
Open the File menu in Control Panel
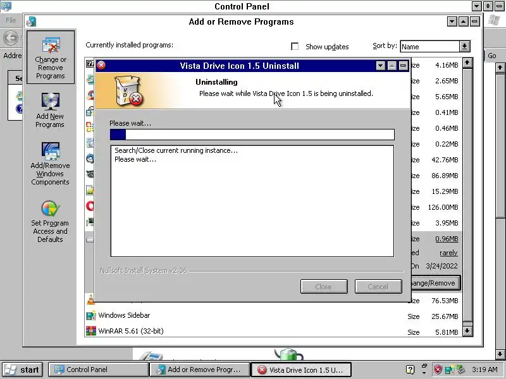tap(11, 20)
